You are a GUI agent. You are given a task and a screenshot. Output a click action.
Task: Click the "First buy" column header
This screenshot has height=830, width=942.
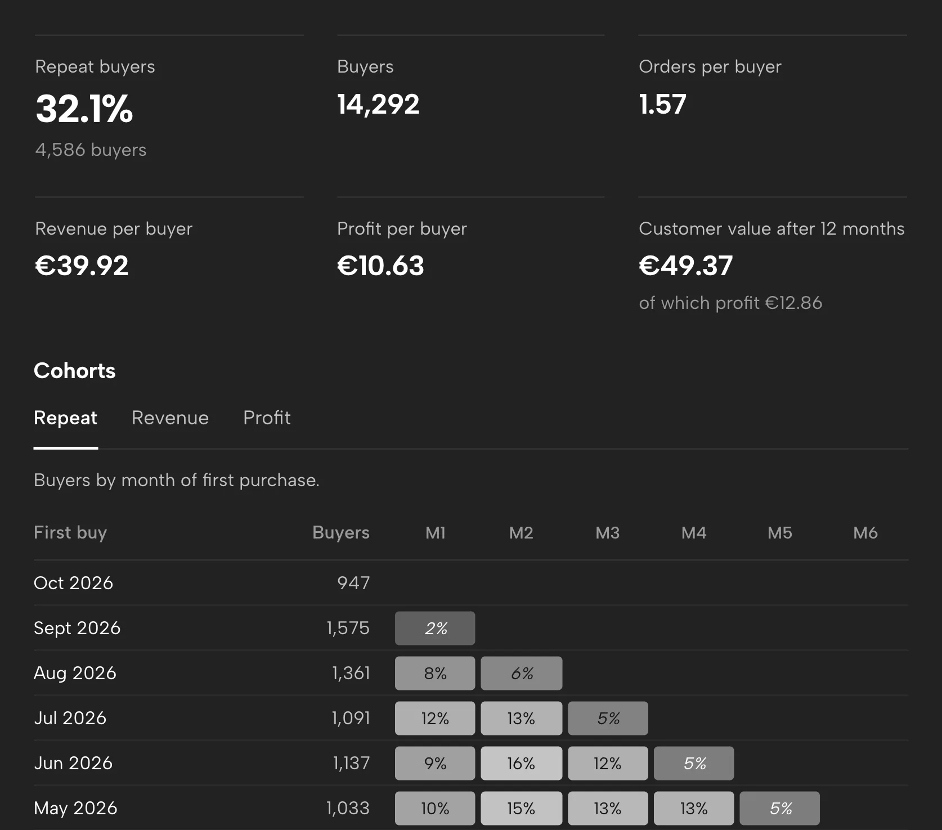70,532
